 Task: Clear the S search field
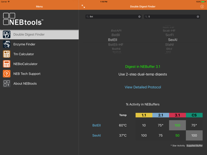[x=198, y=16]
